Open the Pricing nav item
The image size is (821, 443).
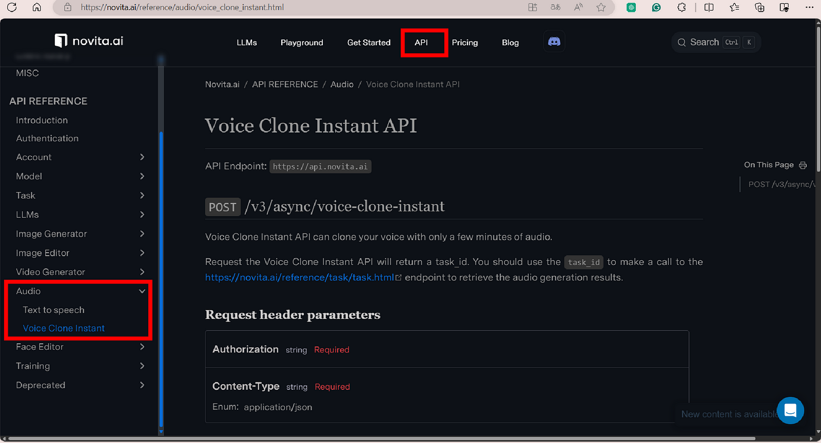click(465, 43)
